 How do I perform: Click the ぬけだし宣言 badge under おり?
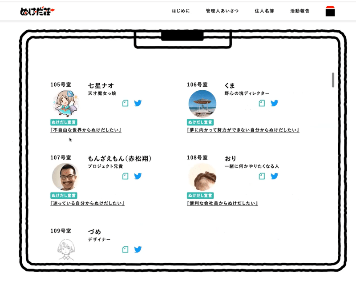click(200, 196)
